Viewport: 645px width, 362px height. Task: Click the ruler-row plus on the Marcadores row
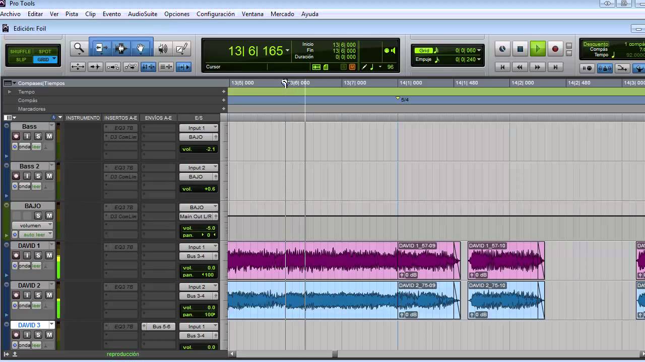tap(224, 109)
